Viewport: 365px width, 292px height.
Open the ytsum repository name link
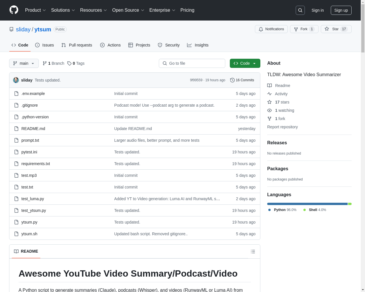click(x=43, y=29)
